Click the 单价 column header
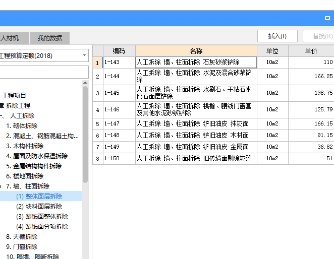Screen dimensions: 334x259 click(x=311, y=51)
